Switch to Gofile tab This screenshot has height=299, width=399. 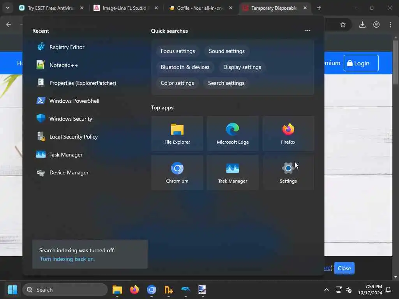[199, 8]
